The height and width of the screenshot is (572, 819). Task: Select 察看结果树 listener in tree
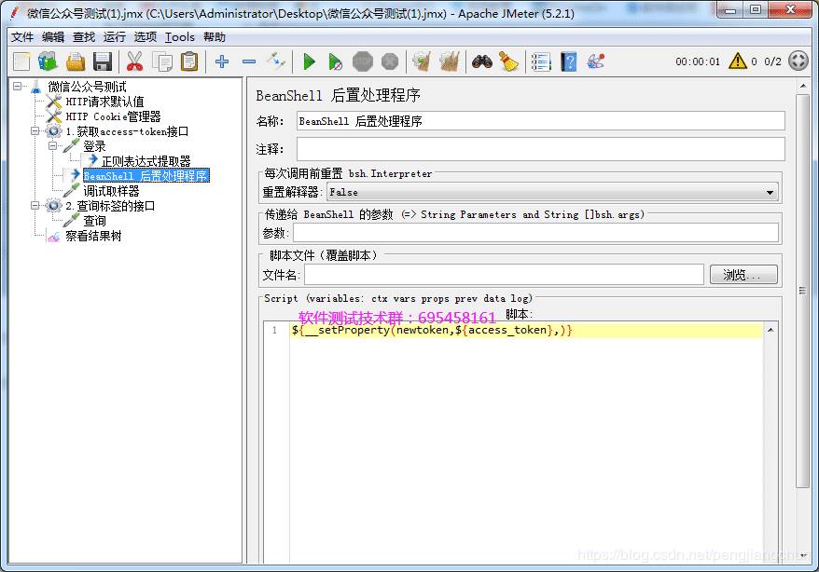point(93,236)
